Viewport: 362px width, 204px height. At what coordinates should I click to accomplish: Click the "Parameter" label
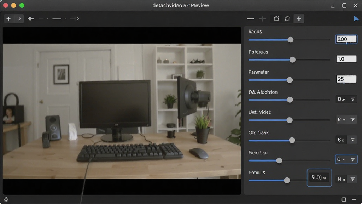pyautogui.click(x=258, y=72)
